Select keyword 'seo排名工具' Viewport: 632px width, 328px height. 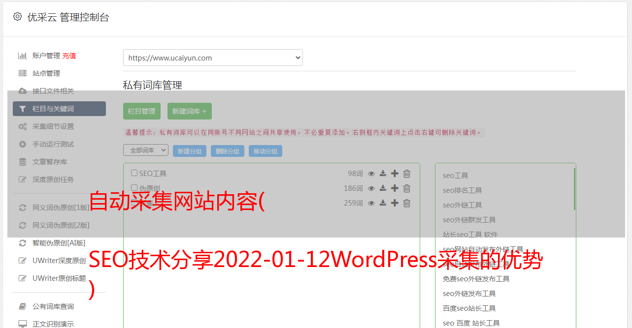point(463,190)
